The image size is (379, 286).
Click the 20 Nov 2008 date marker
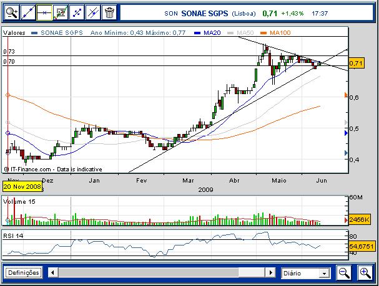click(x=22, y=187)
